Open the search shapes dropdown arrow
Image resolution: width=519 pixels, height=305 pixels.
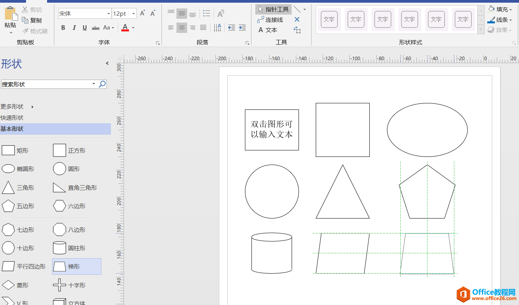coord(94,84)
